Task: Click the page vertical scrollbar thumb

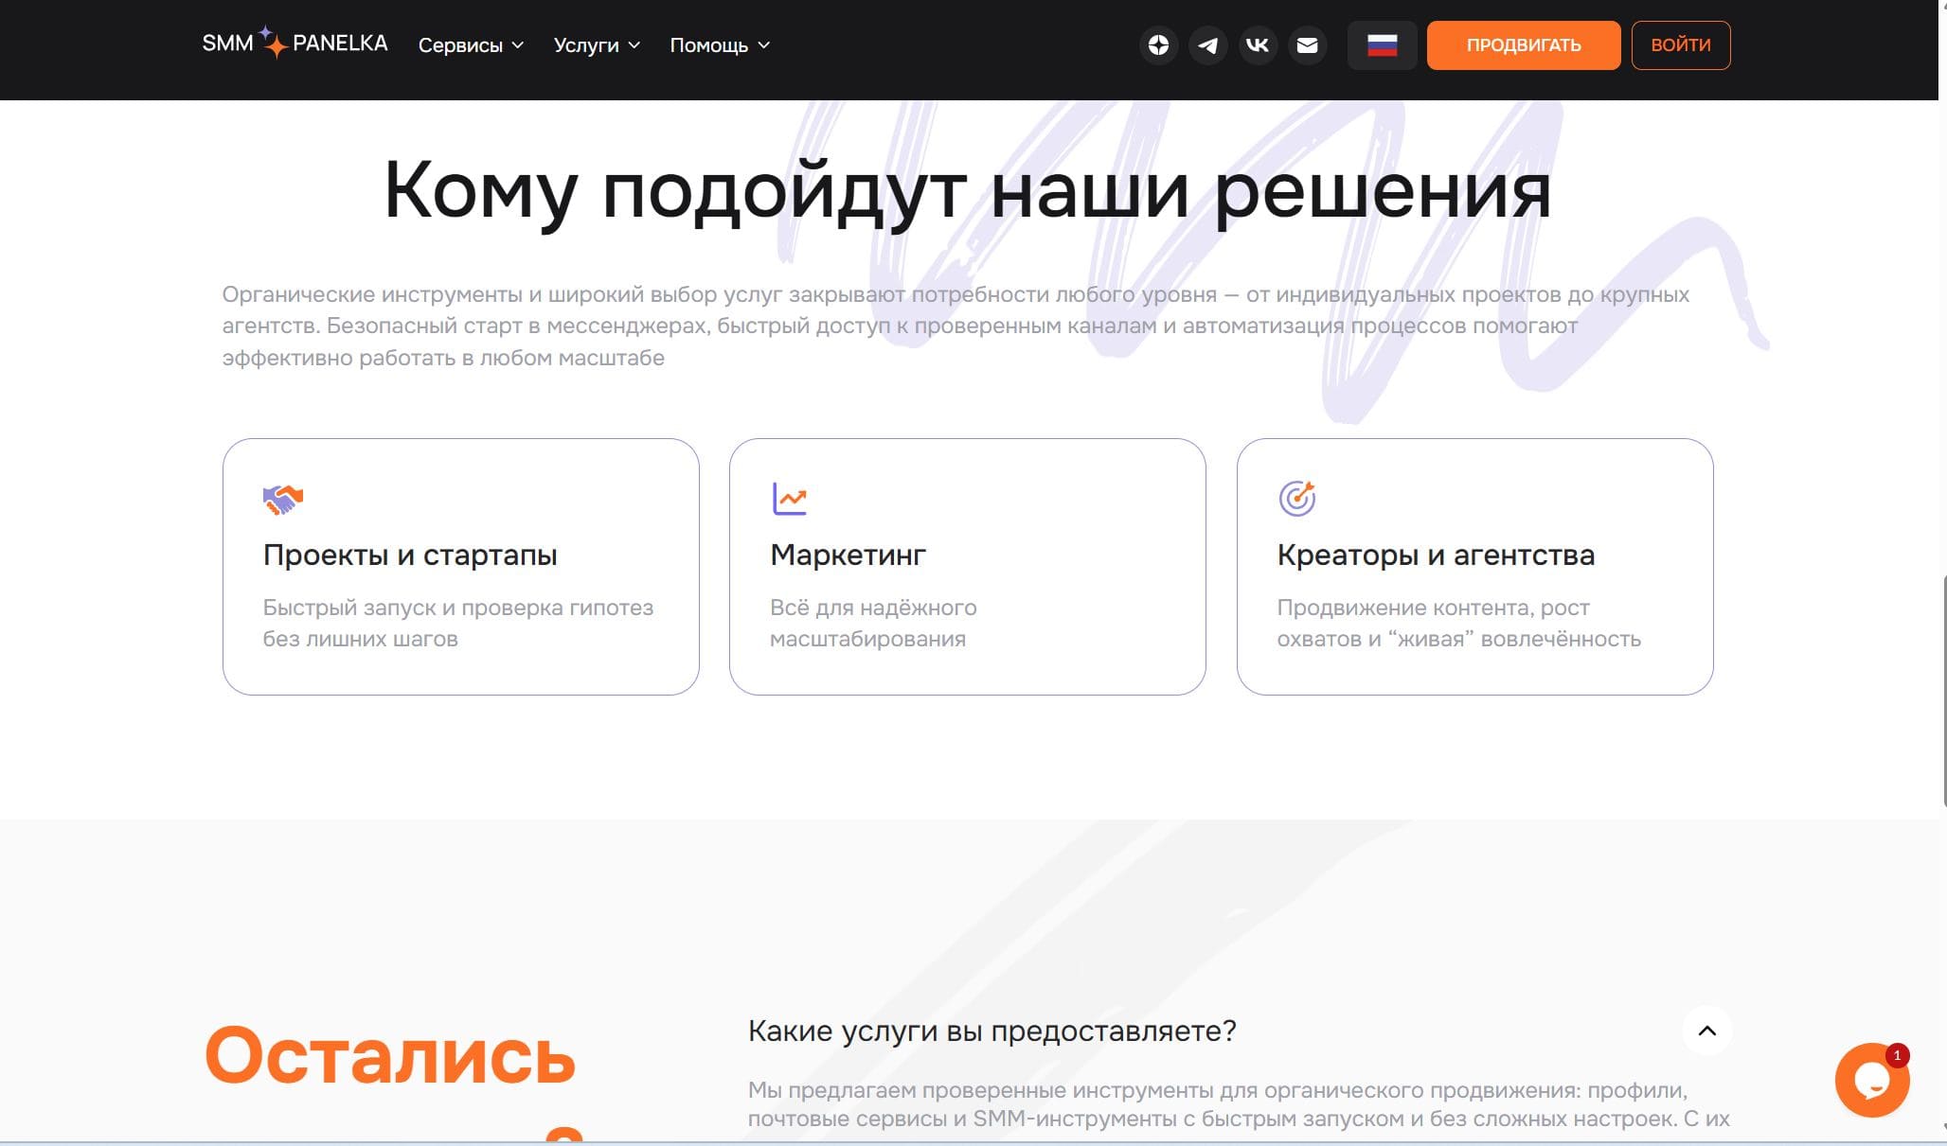Action: point(1942,691)
